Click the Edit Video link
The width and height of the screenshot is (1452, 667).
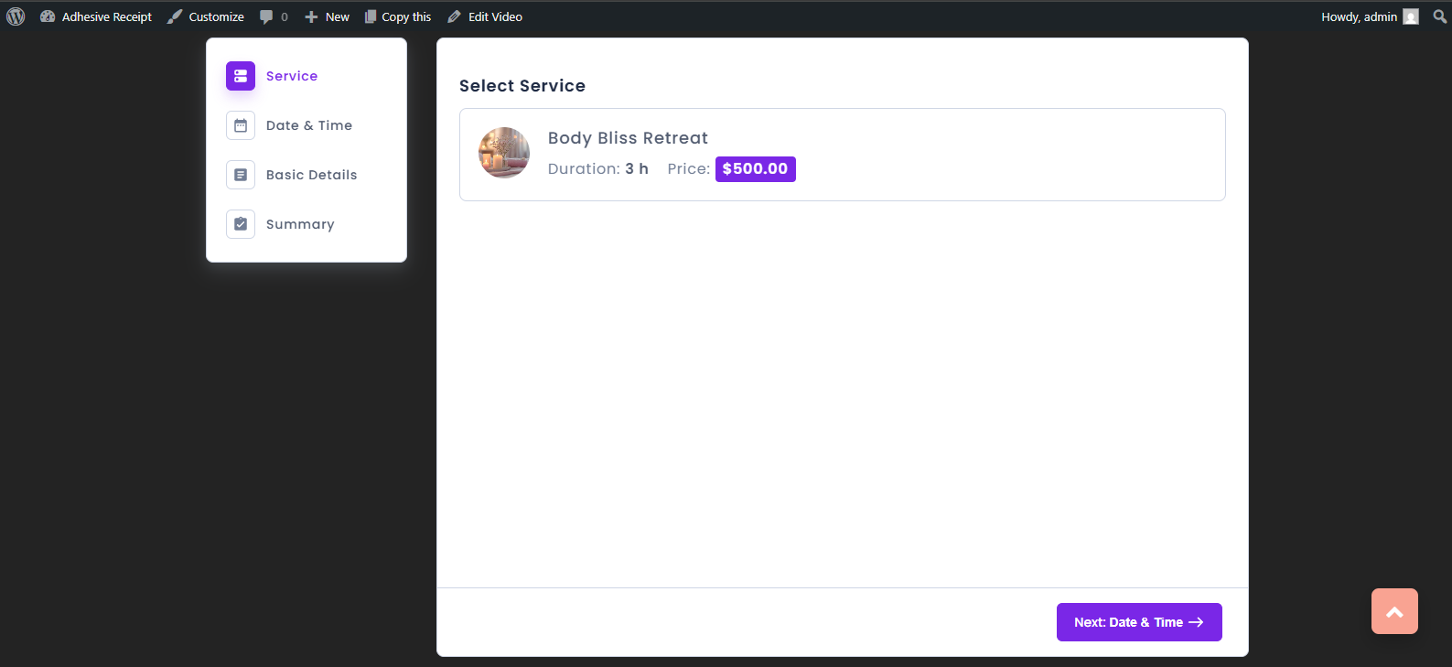(495, 16)
